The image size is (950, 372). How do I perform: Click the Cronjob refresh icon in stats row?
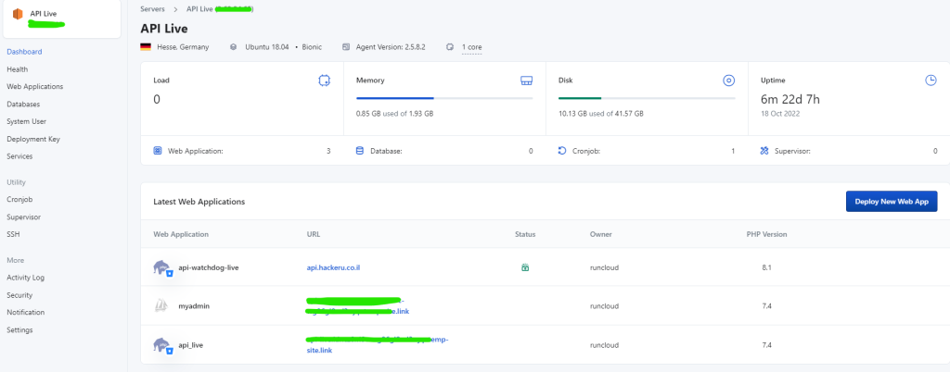pyautogui.click(x=562, y=150)
